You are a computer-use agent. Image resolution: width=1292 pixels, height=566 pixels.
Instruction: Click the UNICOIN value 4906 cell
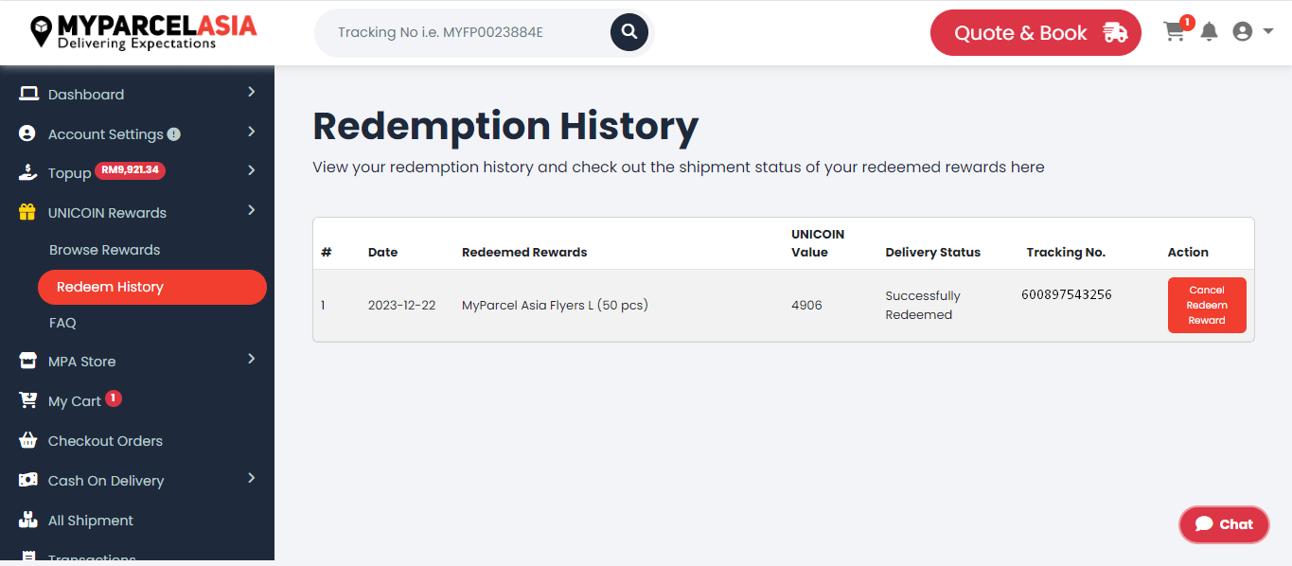pyautogui.click(x=806, y=305)
